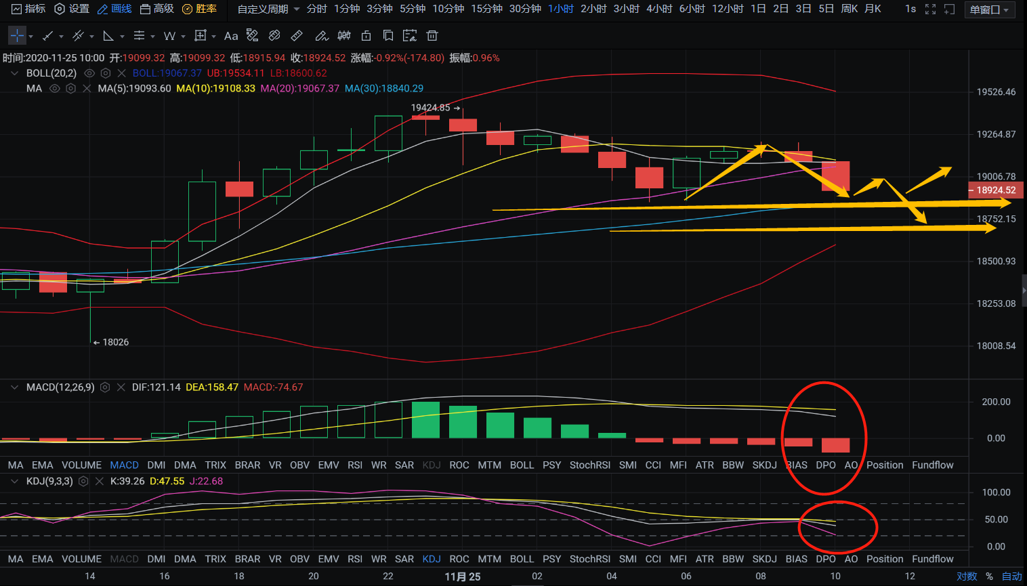1027x586 pixels.
Task: Switch to the 4小时 timeframe
Action: (659, 9)
